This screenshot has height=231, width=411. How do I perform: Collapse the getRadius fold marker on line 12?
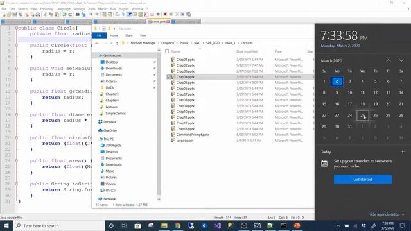point(17,91)
